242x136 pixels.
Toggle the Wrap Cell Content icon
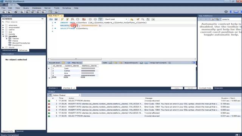tap(170, 63)
